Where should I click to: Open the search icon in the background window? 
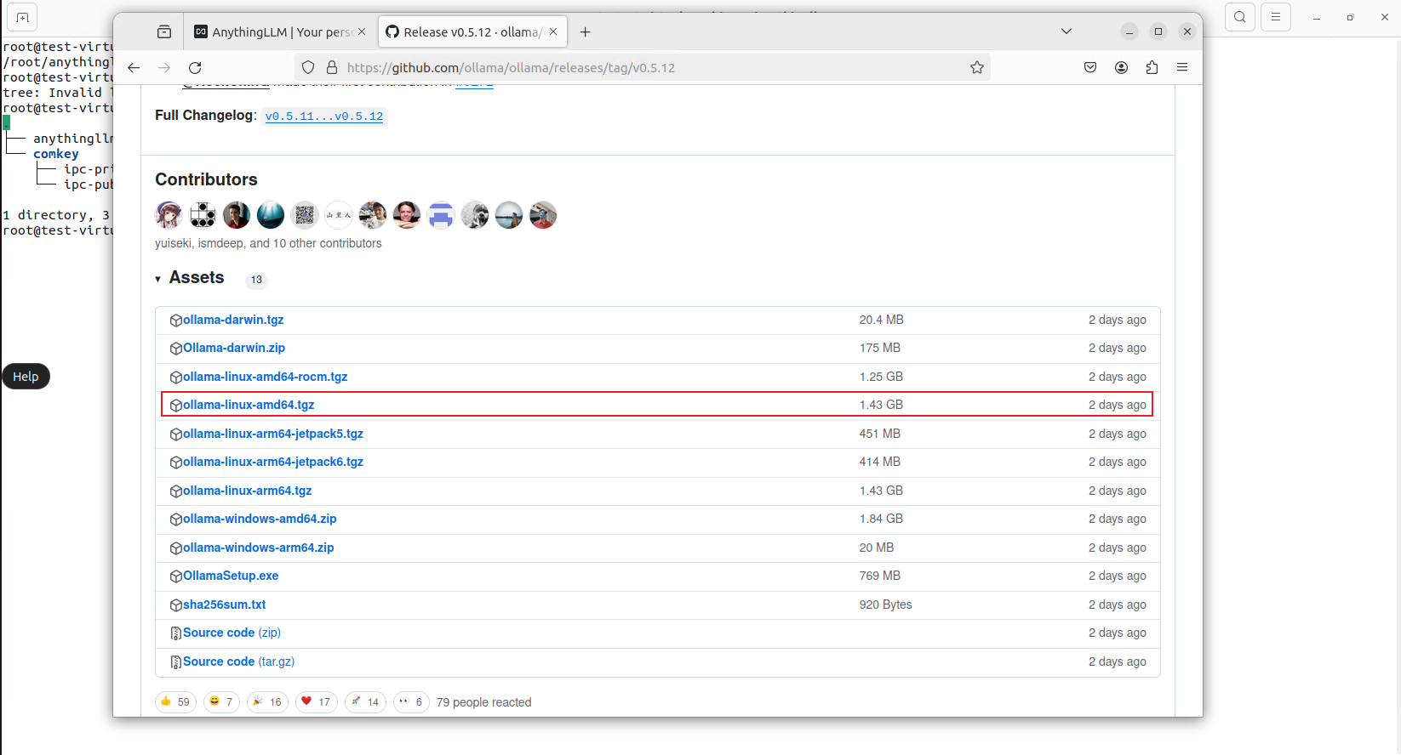(1240, 17)
